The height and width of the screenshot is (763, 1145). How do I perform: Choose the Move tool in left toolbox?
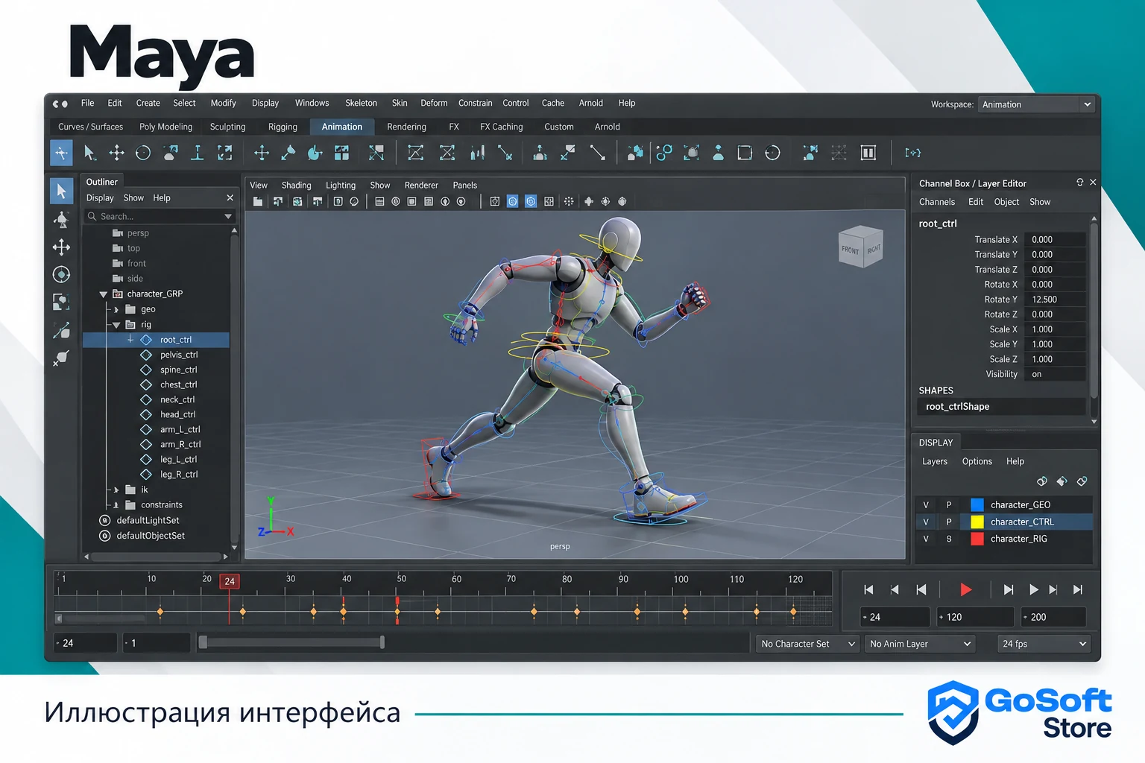click(x=61, y=247)
